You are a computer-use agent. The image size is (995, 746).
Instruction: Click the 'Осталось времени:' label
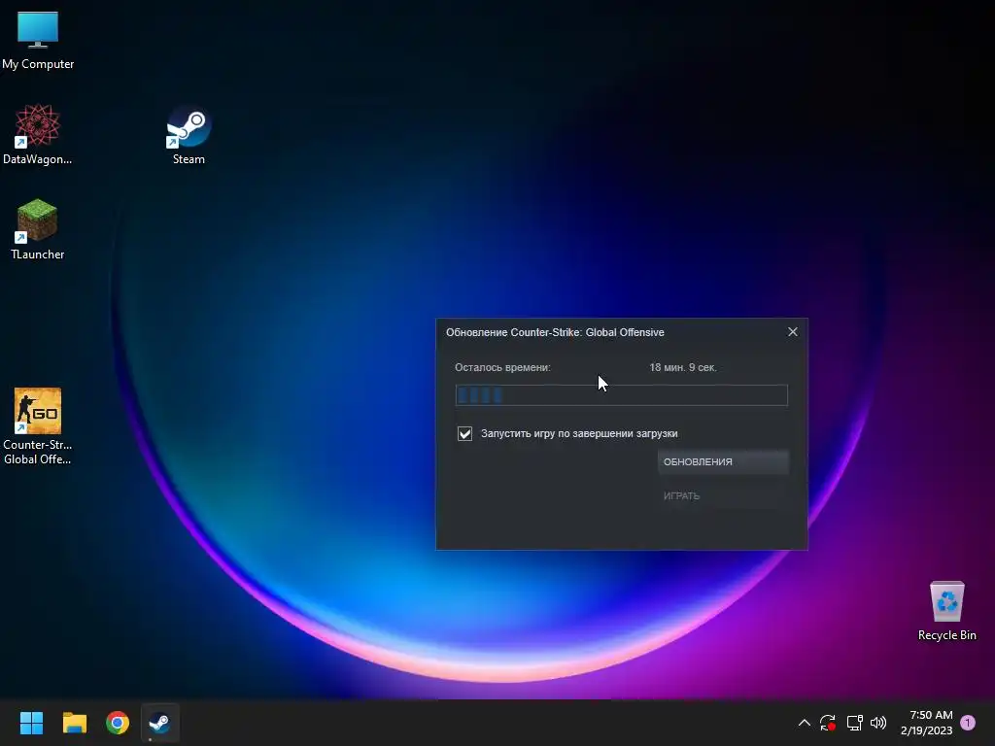pyautogui.click(x=502, y=367)
